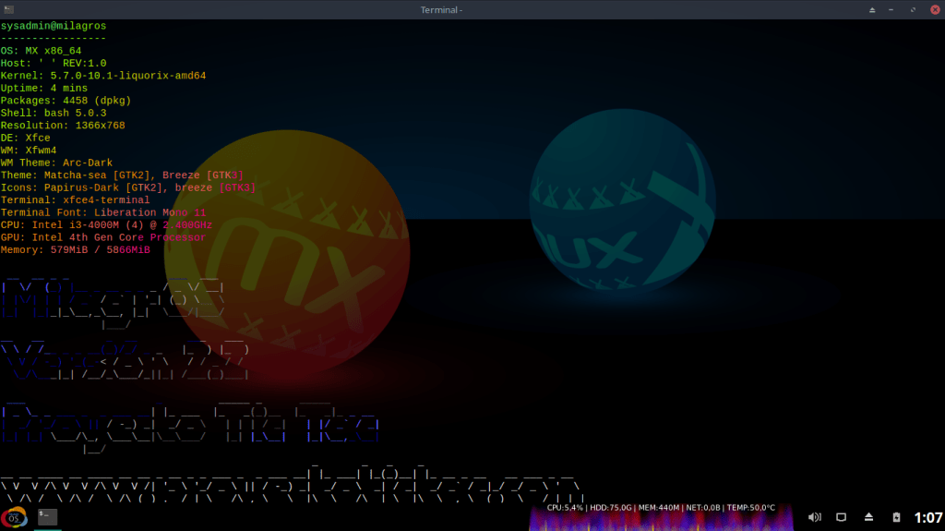Click the Memory usage line in terminal output
Screen dimensions: 945x531
(x=76, y=250)
